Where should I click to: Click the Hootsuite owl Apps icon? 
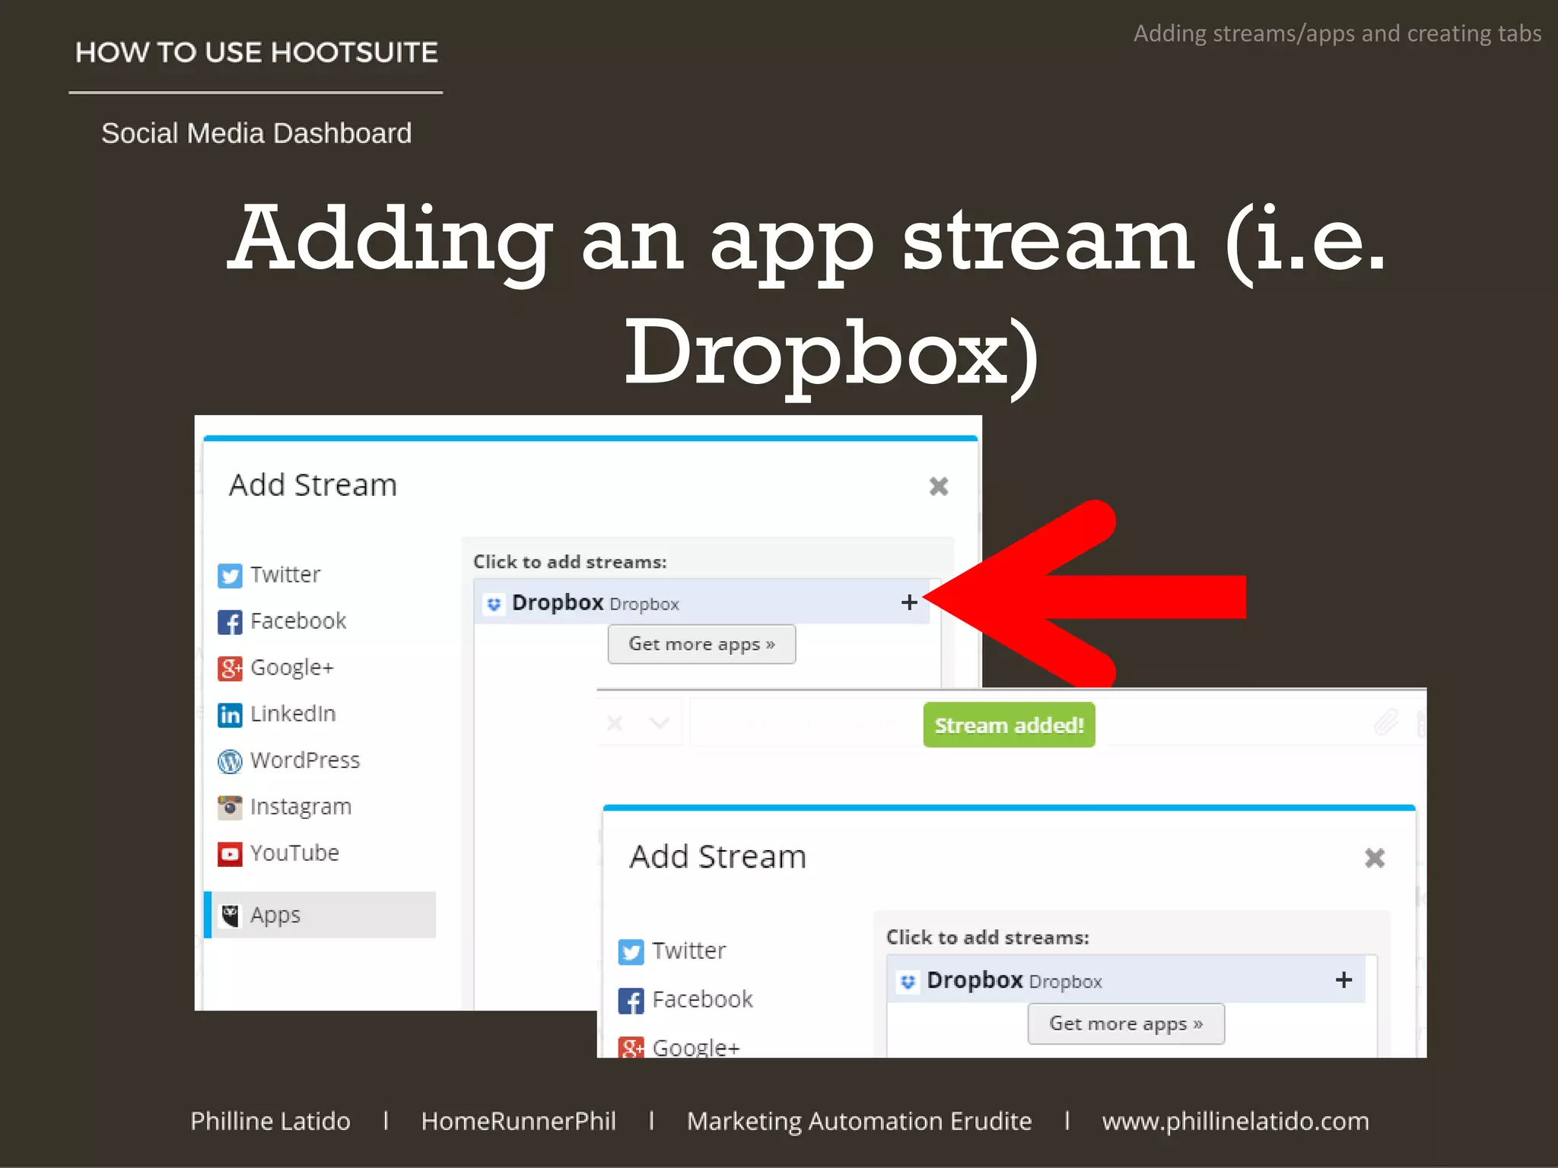230,916
